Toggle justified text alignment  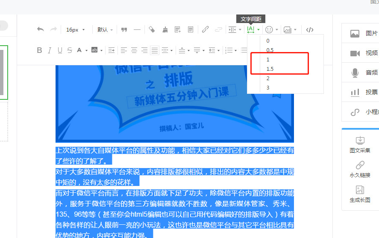coord(154,50)
